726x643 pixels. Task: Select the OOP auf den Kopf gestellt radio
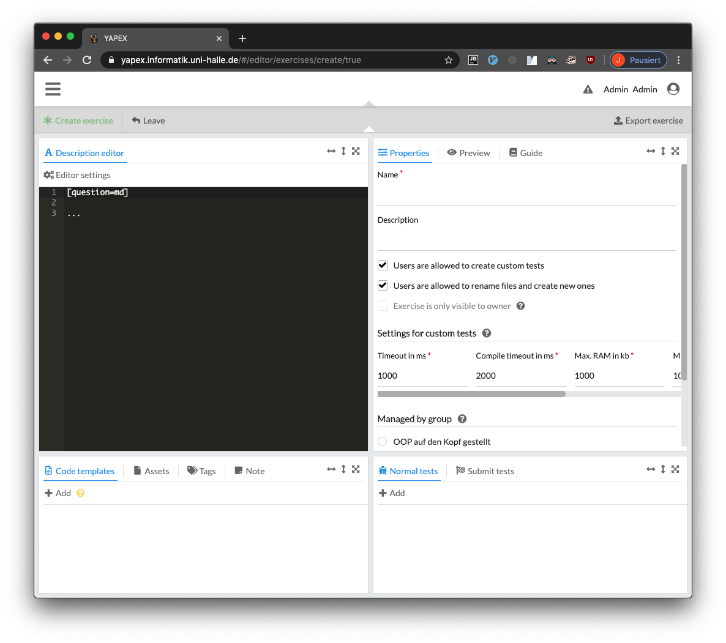click(383, 442)
